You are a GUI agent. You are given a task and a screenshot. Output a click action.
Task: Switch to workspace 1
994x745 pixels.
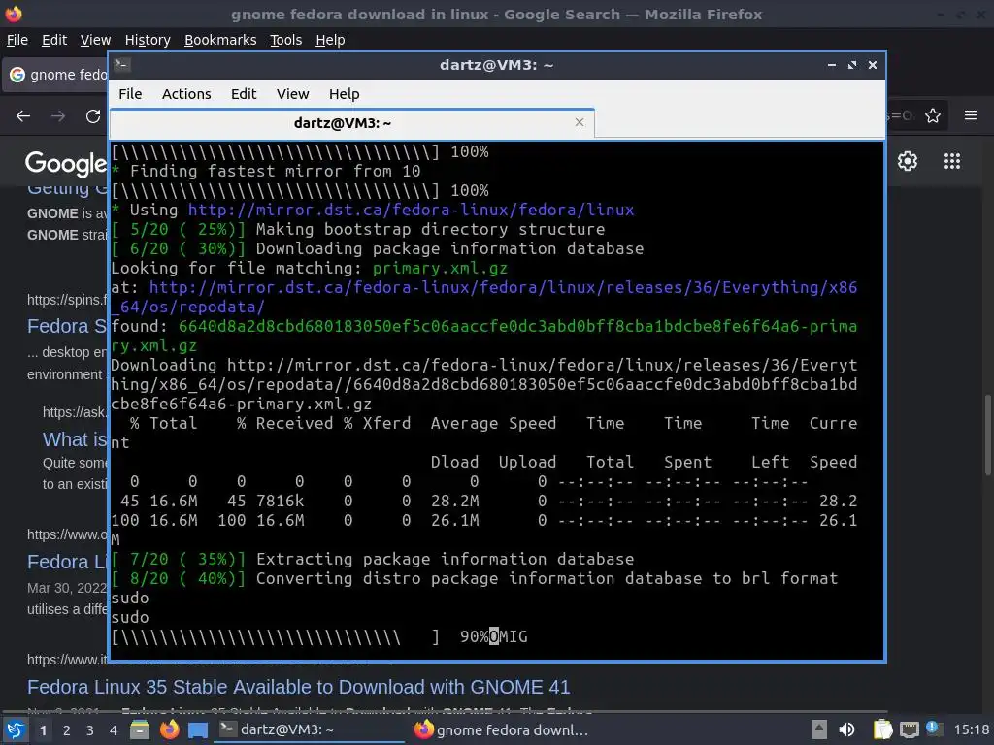(43, 730)
